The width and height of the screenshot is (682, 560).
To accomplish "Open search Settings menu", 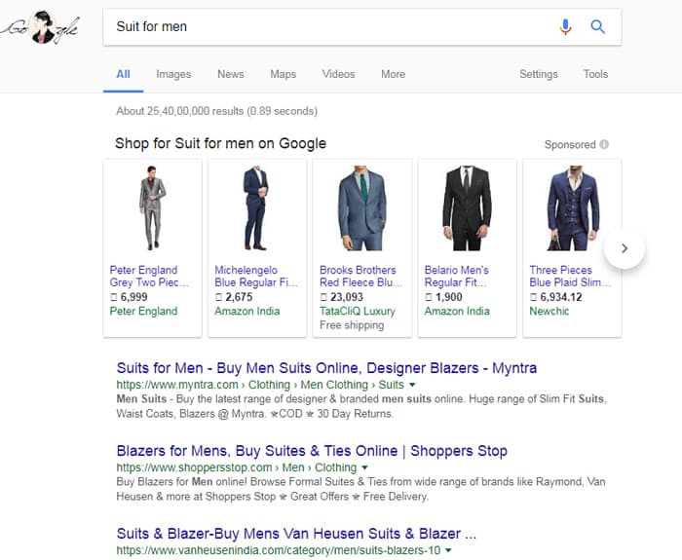I will 539,74.
